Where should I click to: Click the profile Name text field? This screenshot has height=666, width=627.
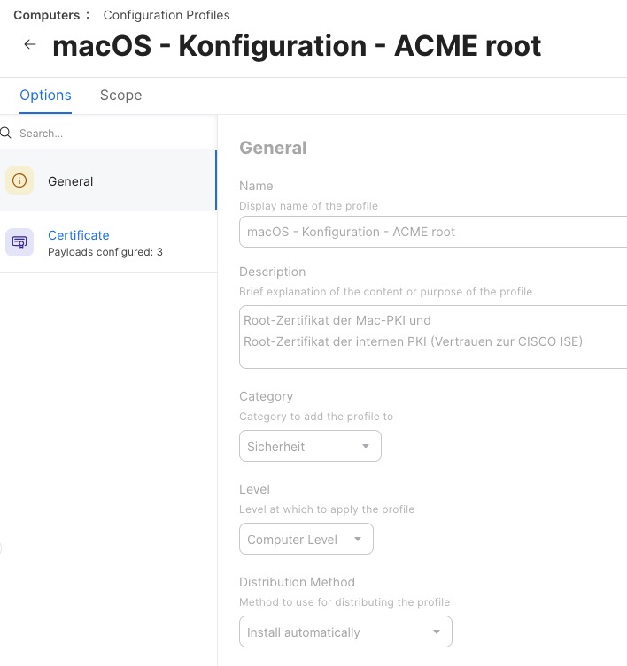click(x=432, y=232)
